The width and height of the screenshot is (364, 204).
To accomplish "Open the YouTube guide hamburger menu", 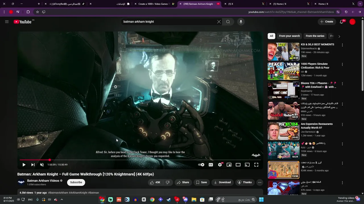I will [7, 22].
